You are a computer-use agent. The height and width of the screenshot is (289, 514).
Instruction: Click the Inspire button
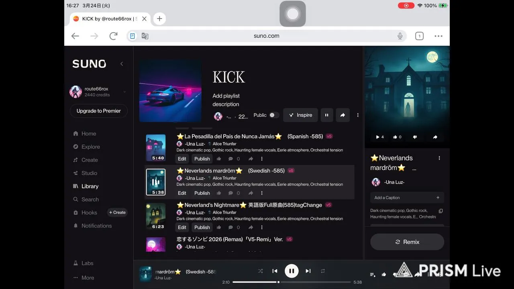pyautogui.click(x=300, y=115)
